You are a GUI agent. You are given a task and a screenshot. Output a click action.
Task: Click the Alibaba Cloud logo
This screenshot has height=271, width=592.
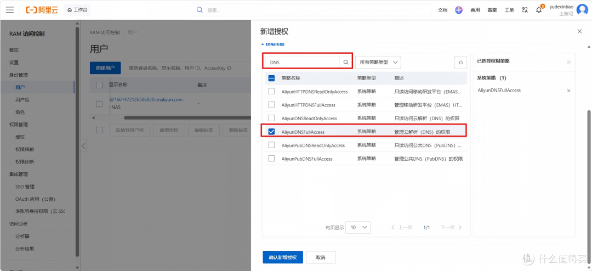(x=42, y=10)
